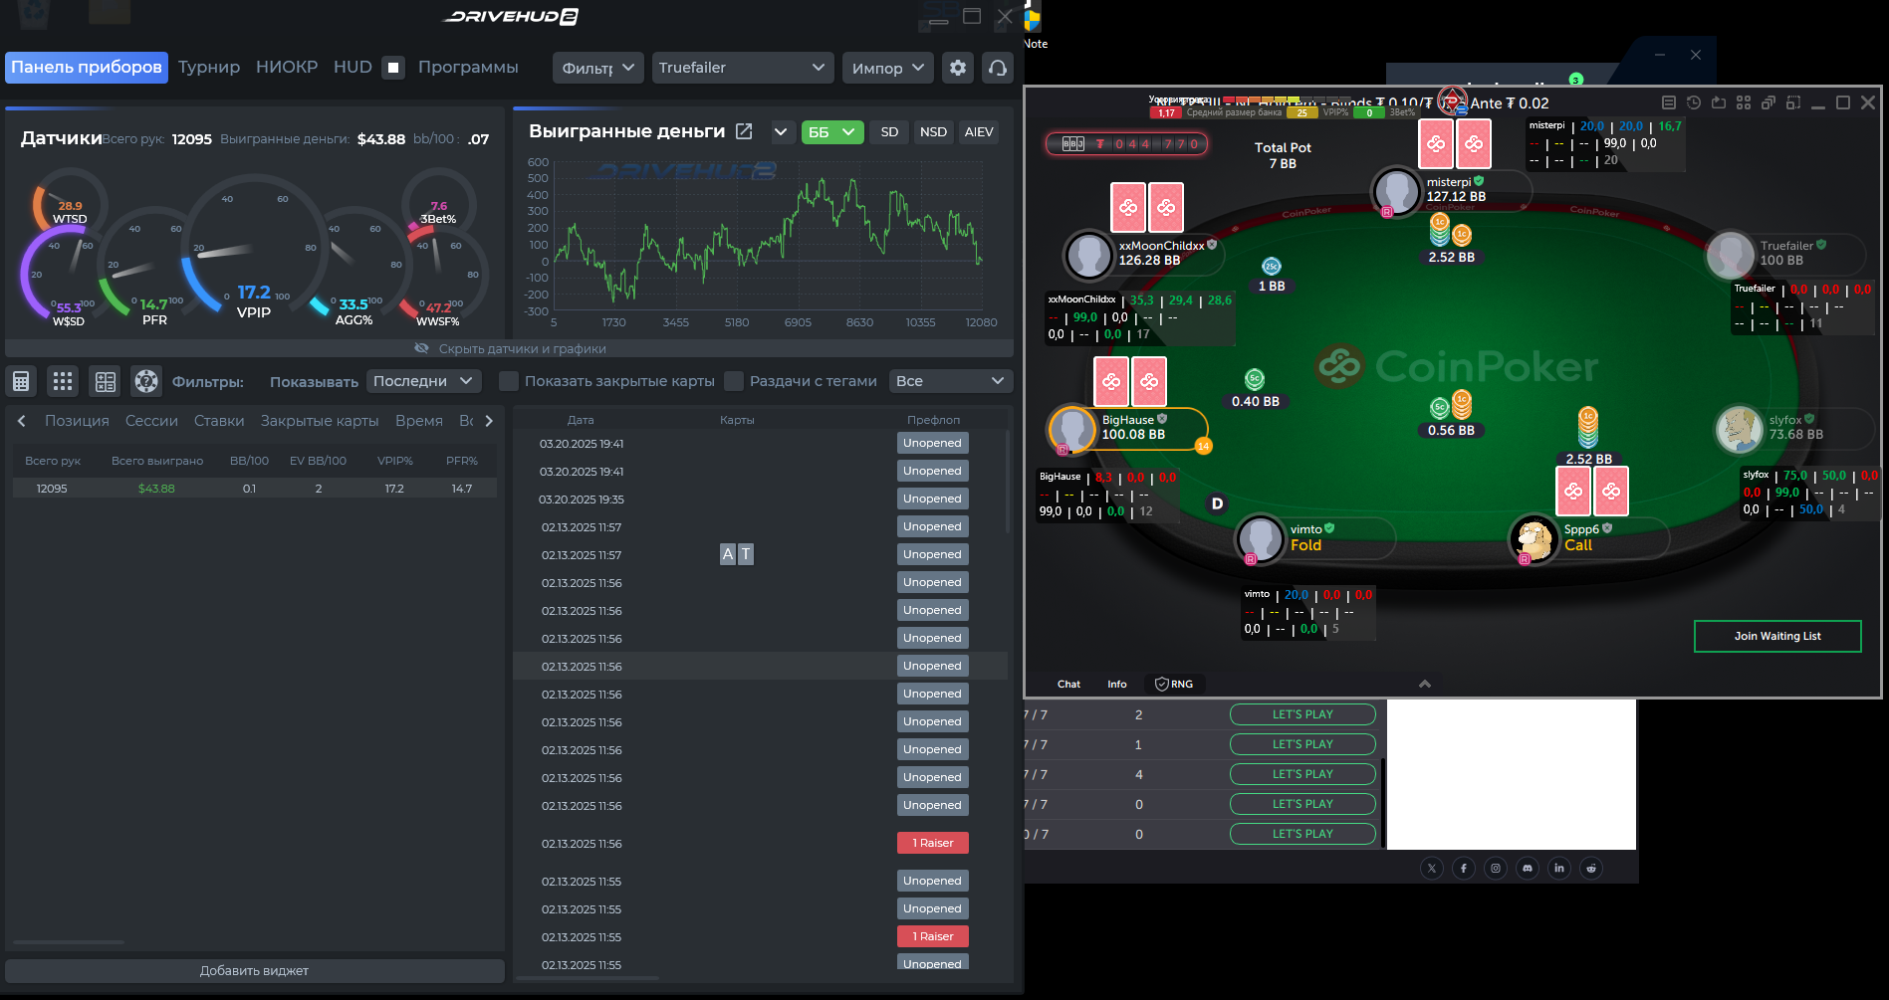Viewport: 1889px width, 1000px height.
Task: Click first 1 Raiser hand tag
Action: coord(933,843)
